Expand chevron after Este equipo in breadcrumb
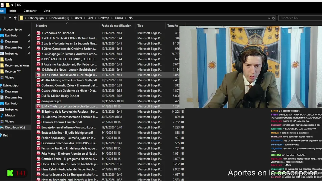The width and height of the screenshot is (322, 181). point(47,18)
